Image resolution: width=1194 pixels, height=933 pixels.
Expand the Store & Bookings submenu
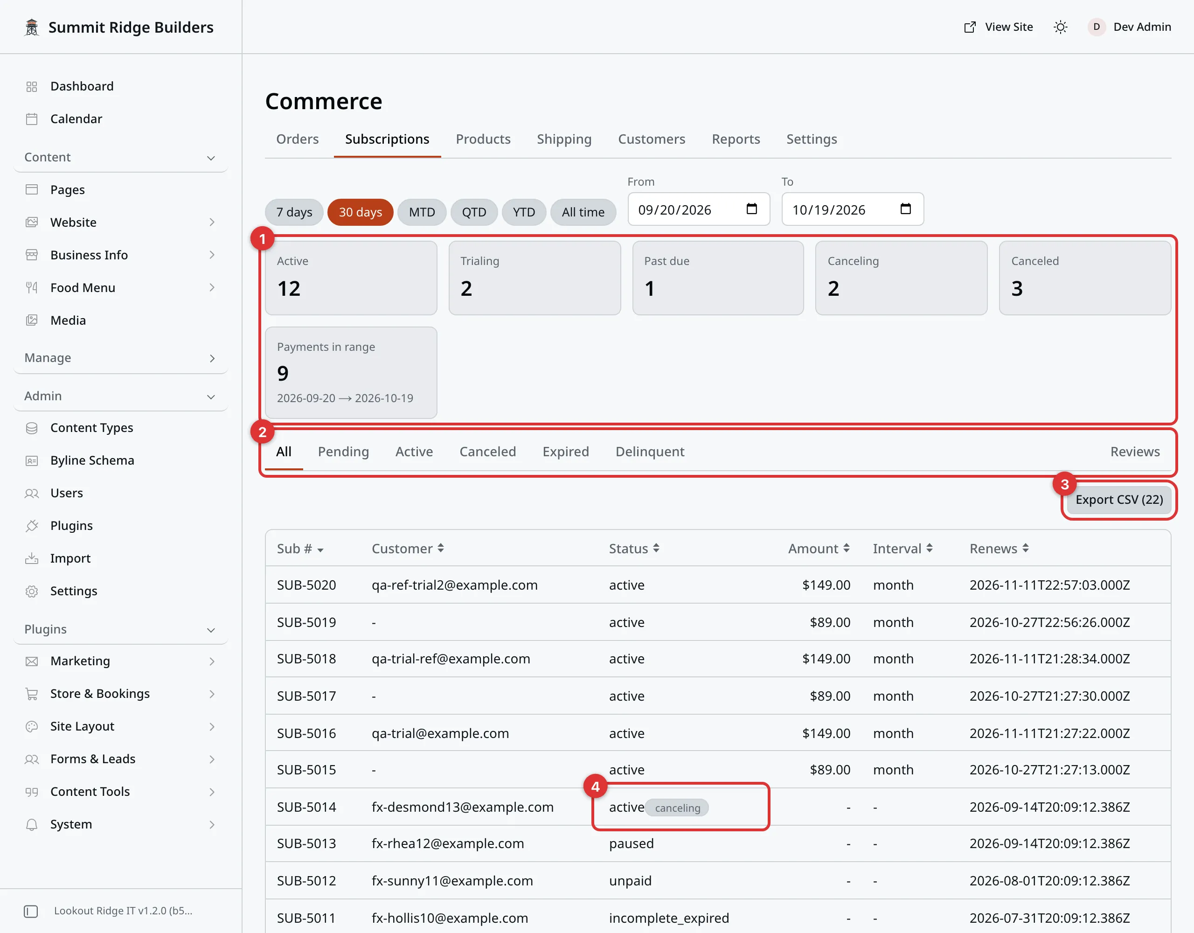[120, 694]
